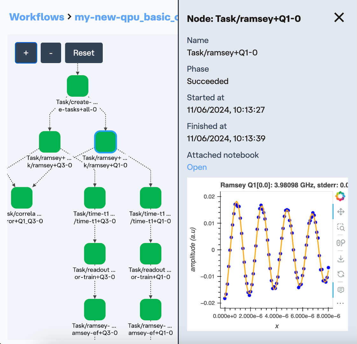Toggle the Hover tooltip tool
Screen dimensions: 357x344
click(x=340, y=290)
